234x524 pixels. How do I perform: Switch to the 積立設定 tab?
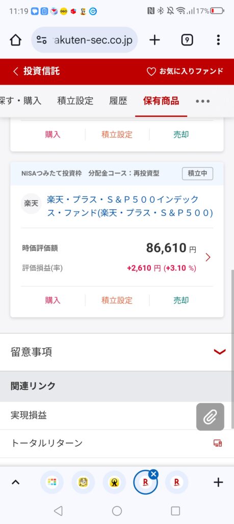tap(75, 101)
